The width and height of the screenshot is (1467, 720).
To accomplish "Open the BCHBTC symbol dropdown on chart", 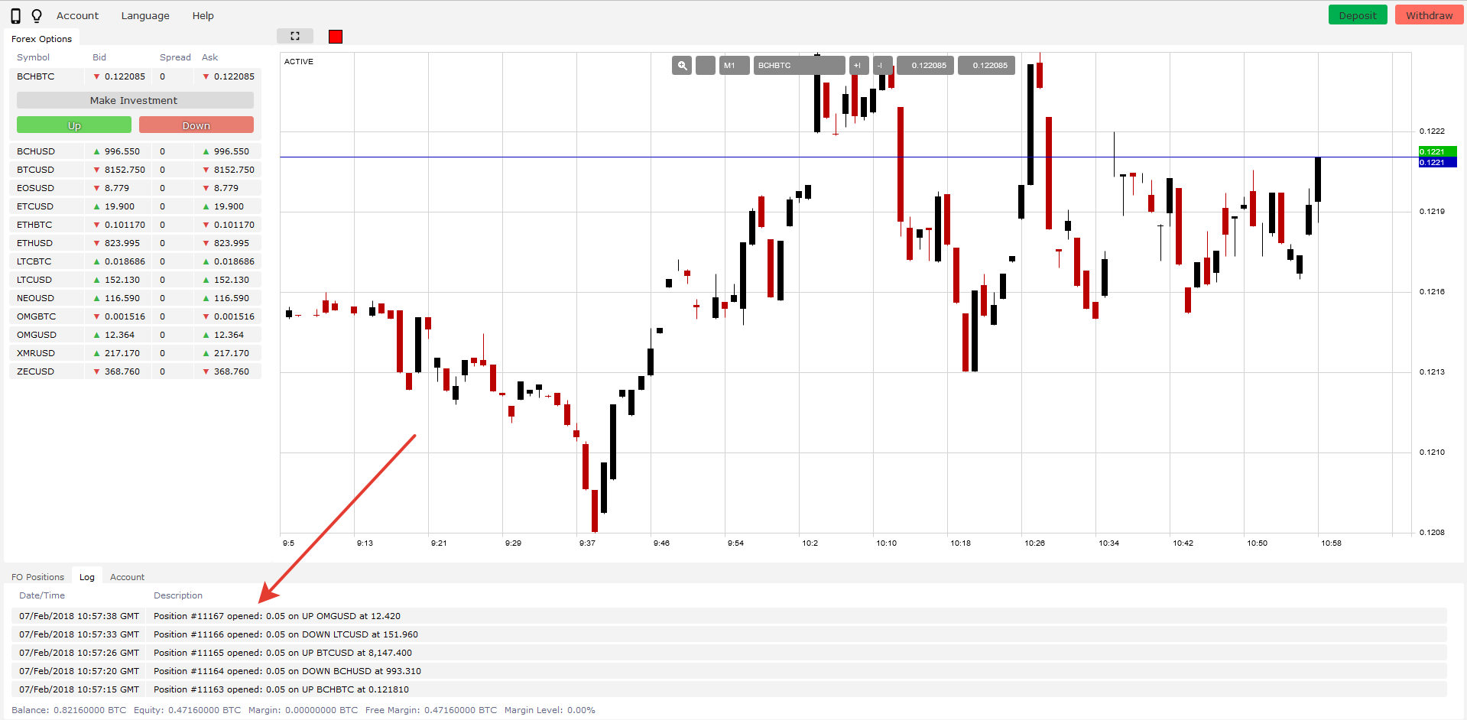I will [798, 66].
